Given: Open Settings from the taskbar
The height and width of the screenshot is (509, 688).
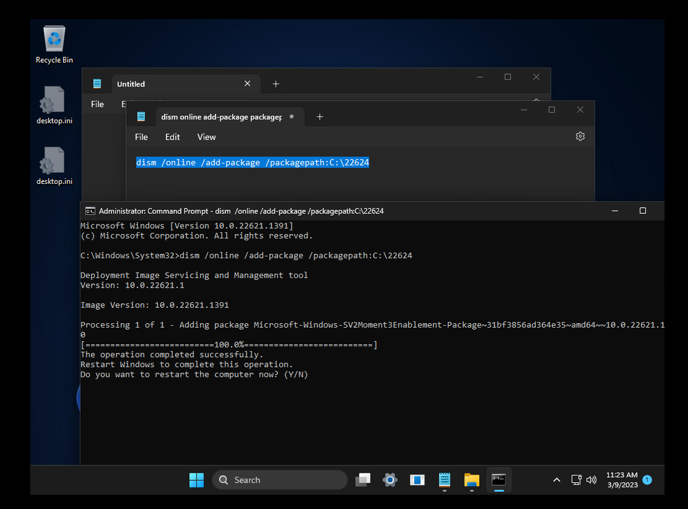Looking at the screenshot, I should coord(390,480).
